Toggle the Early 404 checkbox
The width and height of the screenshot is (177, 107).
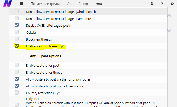coord(17,104)
